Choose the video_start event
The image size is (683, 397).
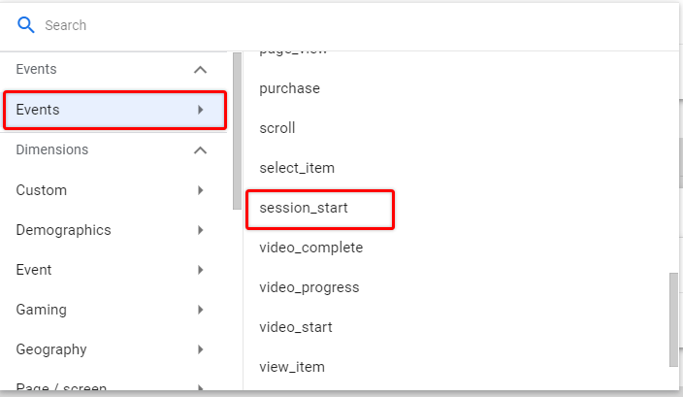(x=296, y=327)
